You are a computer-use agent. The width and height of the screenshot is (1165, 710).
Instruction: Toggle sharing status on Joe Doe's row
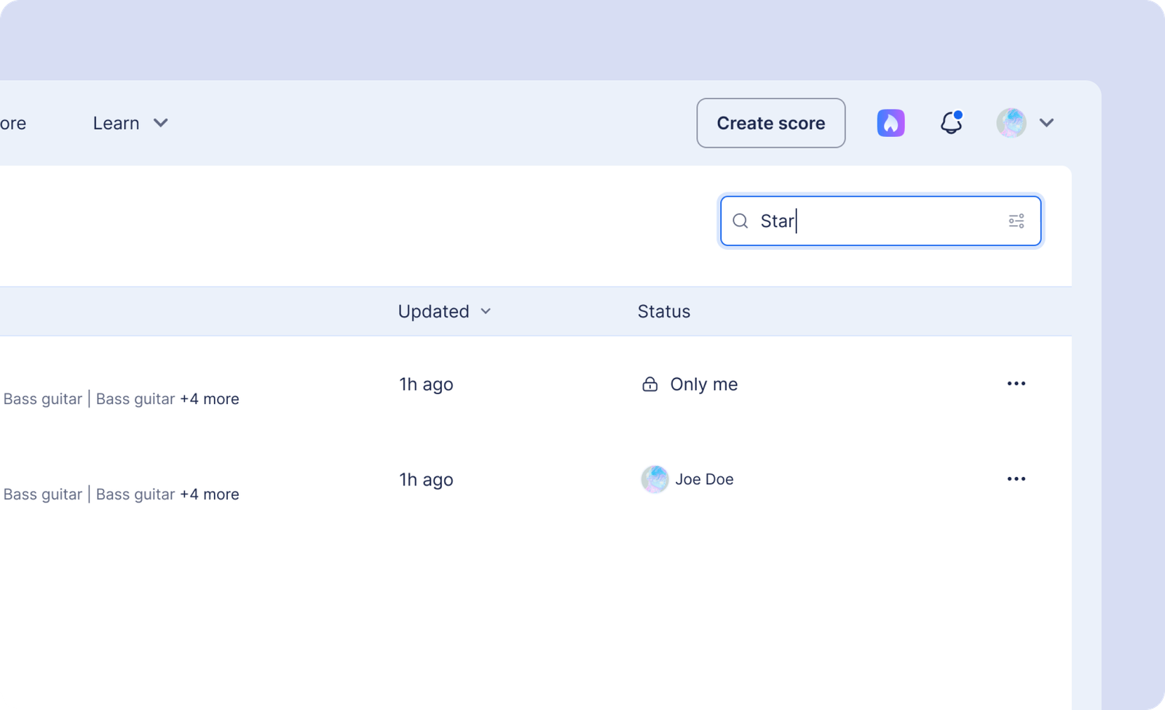(687, 479)
